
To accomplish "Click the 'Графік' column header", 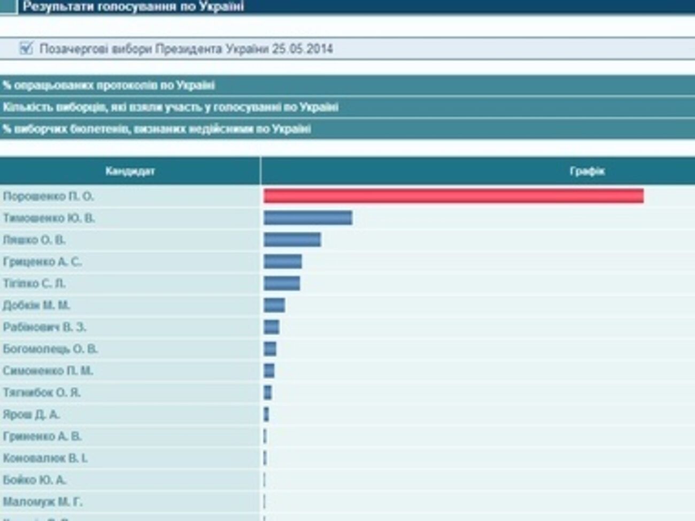I will [x=586, y=172].
